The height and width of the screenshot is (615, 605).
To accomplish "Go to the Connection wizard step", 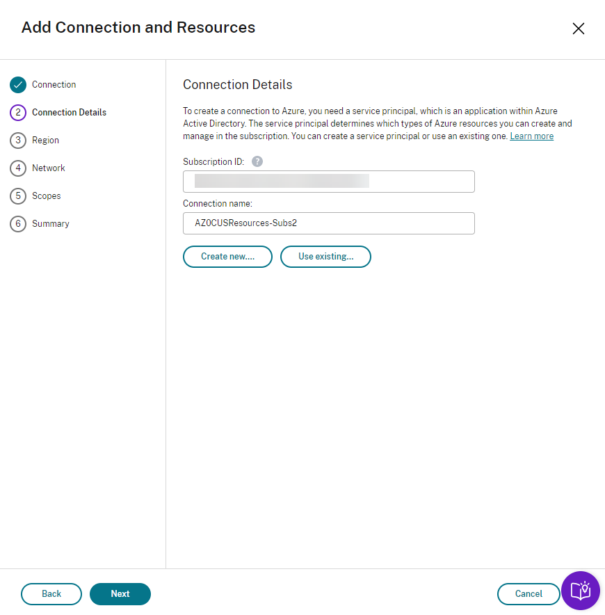I will 54,85.
